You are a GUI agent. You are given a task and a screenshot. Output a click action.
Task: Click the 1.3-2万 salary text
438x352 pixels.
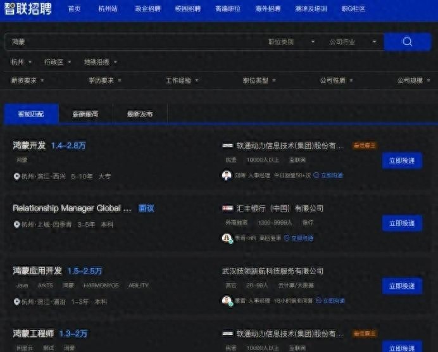point(73,334)
